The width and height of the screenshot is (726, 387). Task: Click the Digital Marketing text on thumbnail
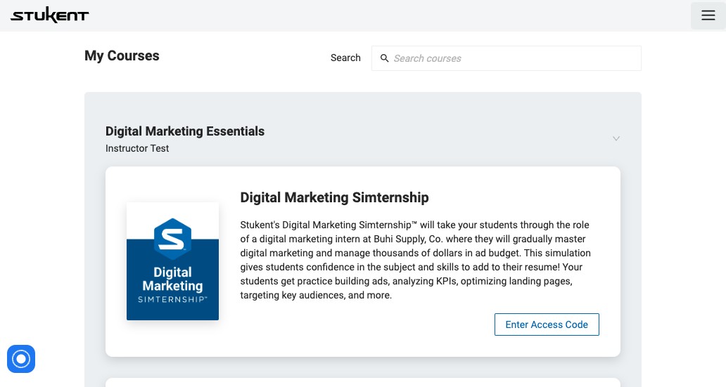pyautogui.click(x=172, y=279)
